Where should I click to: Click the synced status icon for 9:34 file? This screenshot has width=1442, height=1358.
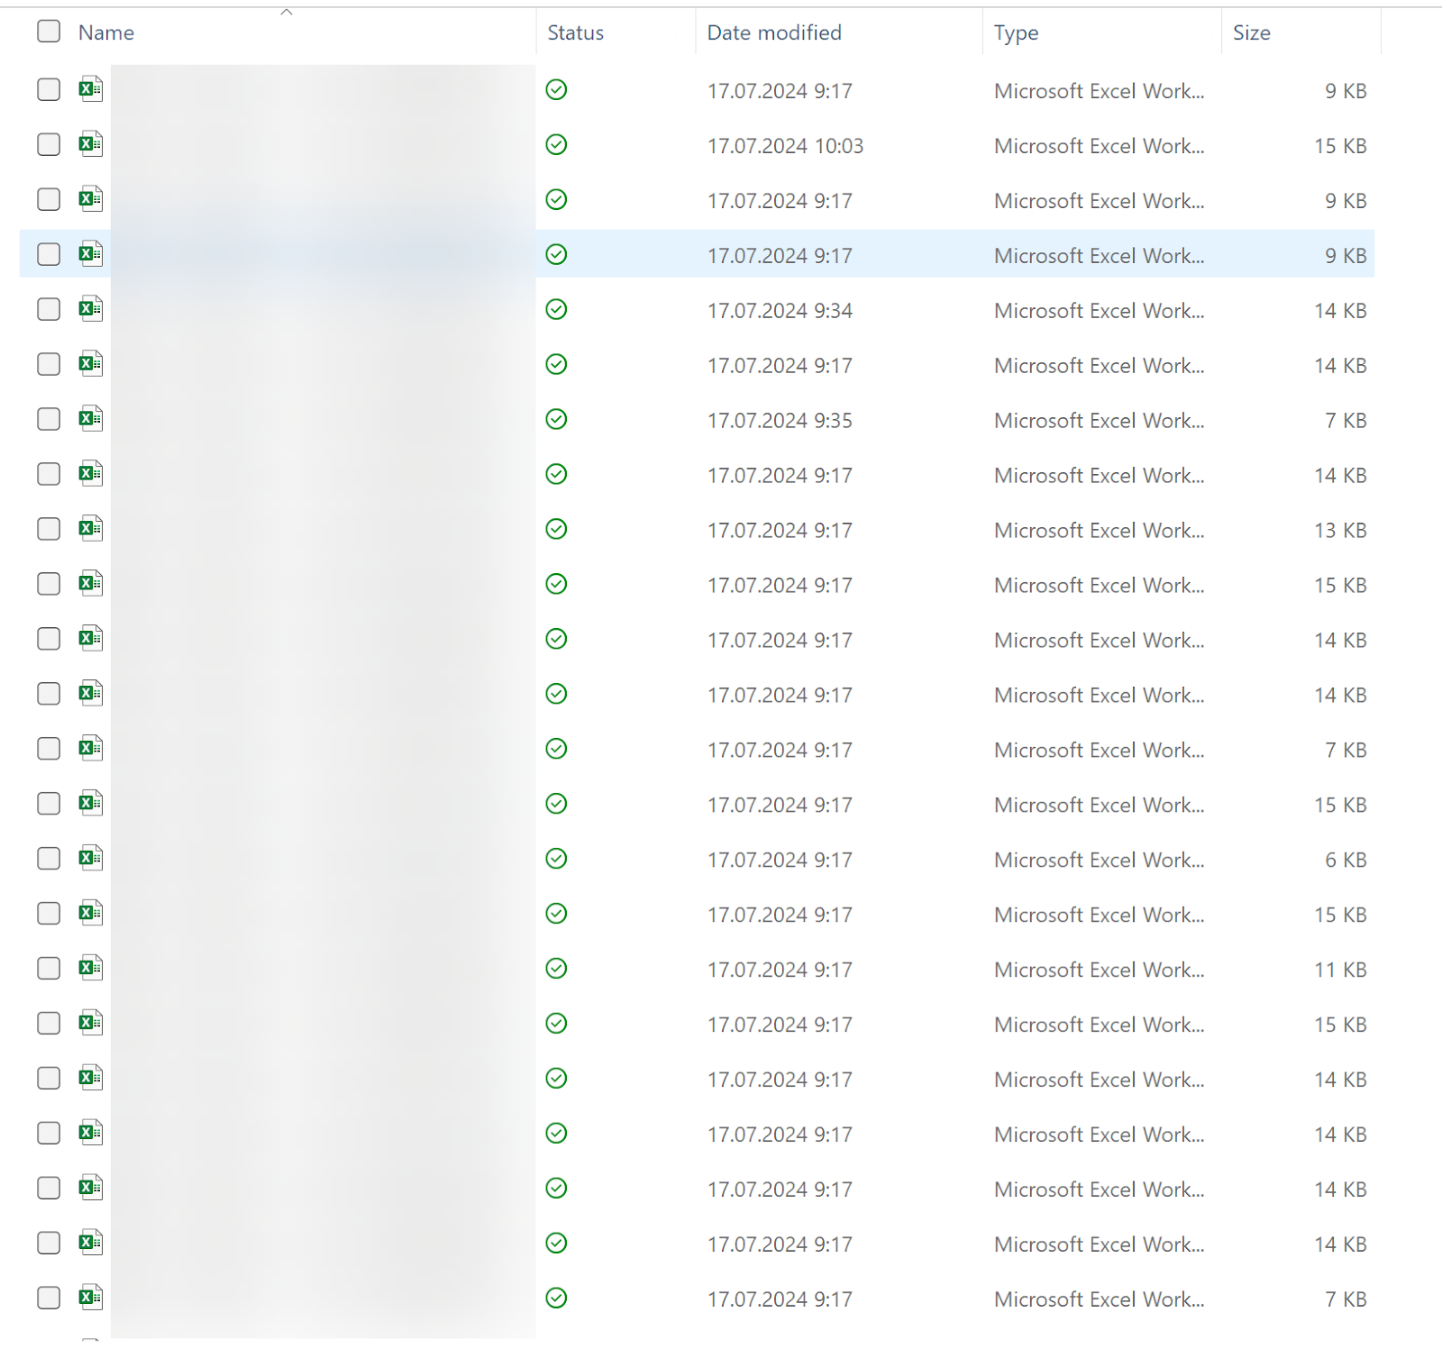(557, 309)
